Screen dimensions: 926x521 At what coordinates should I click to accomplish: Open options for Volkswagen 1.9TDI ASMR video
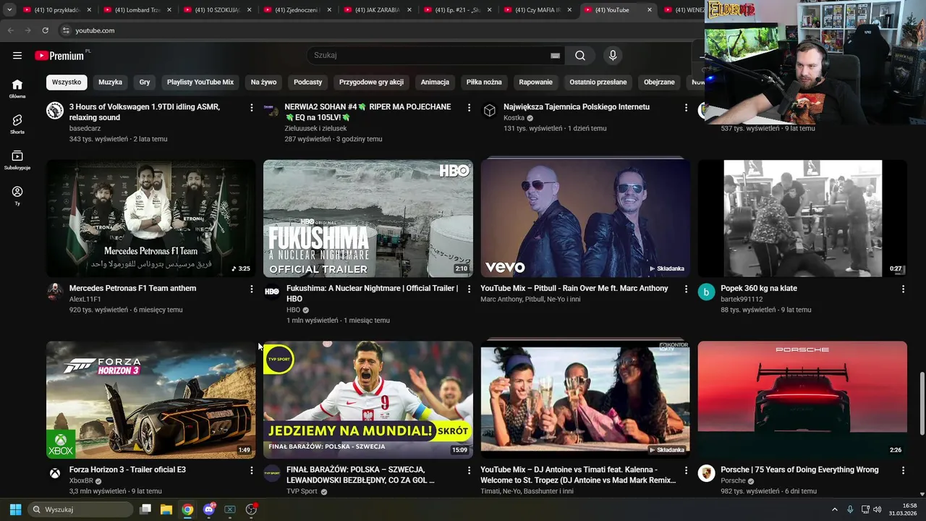coord(251,107)
